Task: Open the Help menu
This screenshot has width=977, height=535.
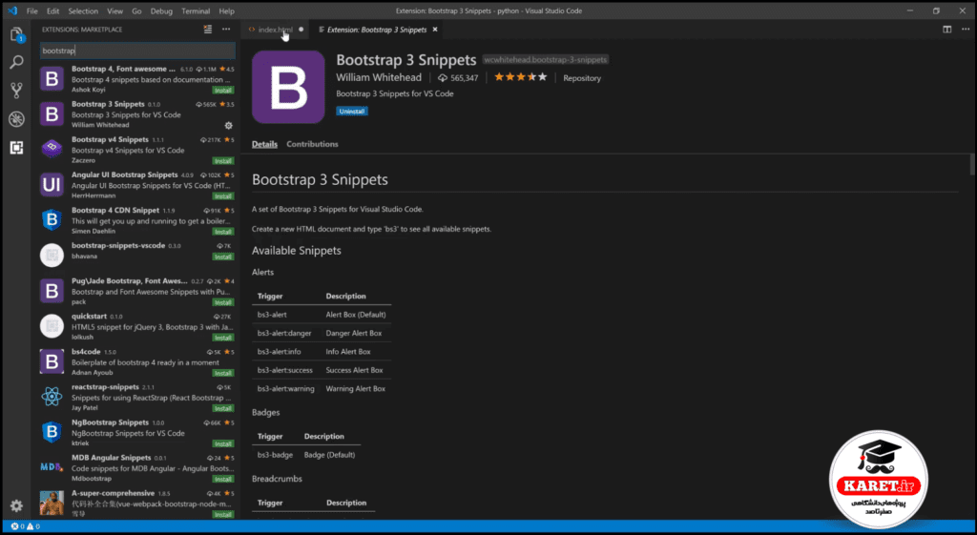Action: tap(227, 11)
